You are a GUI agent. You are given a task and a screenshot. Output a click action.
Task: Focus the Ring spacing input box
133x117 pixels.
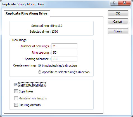(64, 52)
